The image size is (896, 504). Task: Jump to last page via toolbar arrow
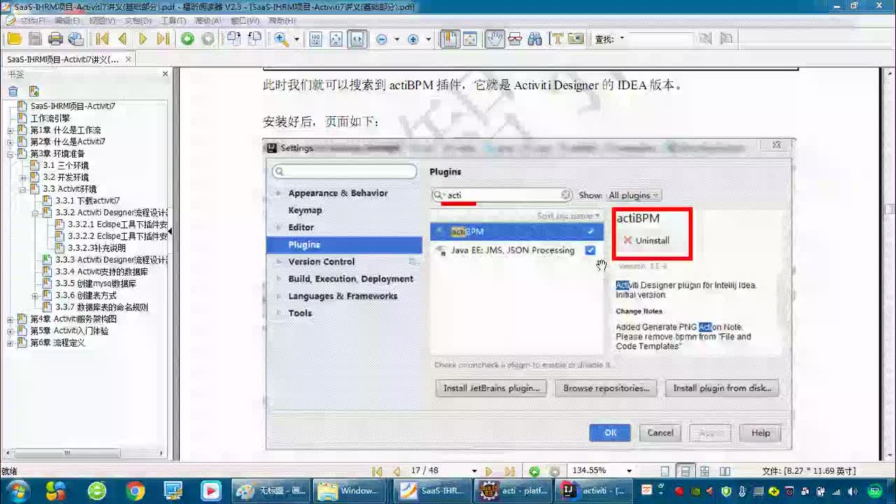point(163,39)
